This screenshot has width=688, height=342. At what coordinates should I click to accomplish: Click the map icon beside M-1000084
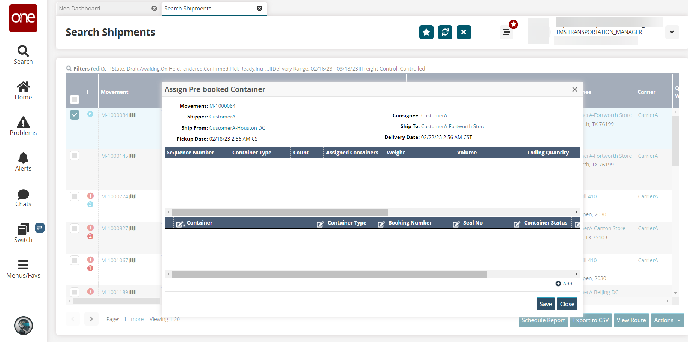133,115
